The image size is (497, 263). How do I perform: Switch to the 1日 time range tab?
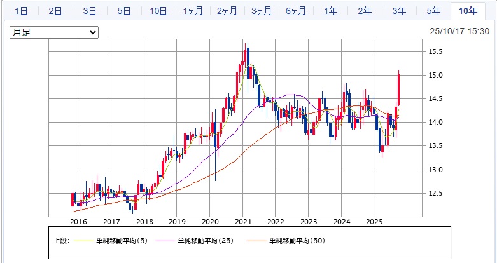click(21, 11)
